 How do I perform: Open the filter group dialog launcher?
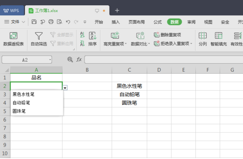pyautogui.click(x=74, y=49)
